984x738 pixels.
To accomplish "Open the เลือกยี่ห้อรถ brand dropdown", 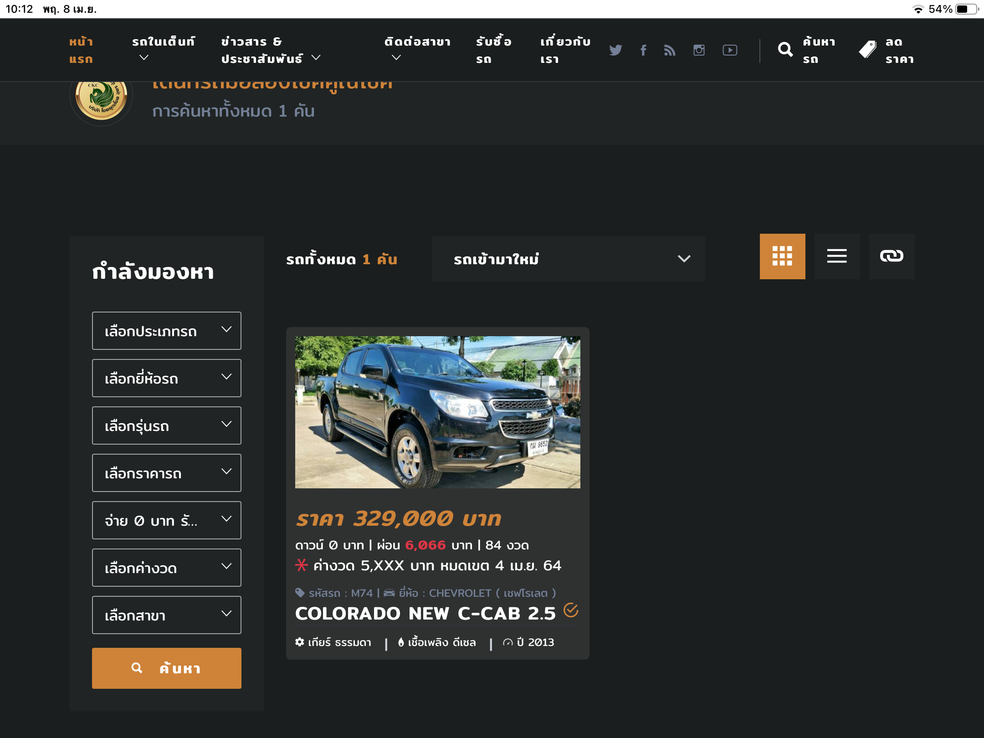I will coord(167,378).
